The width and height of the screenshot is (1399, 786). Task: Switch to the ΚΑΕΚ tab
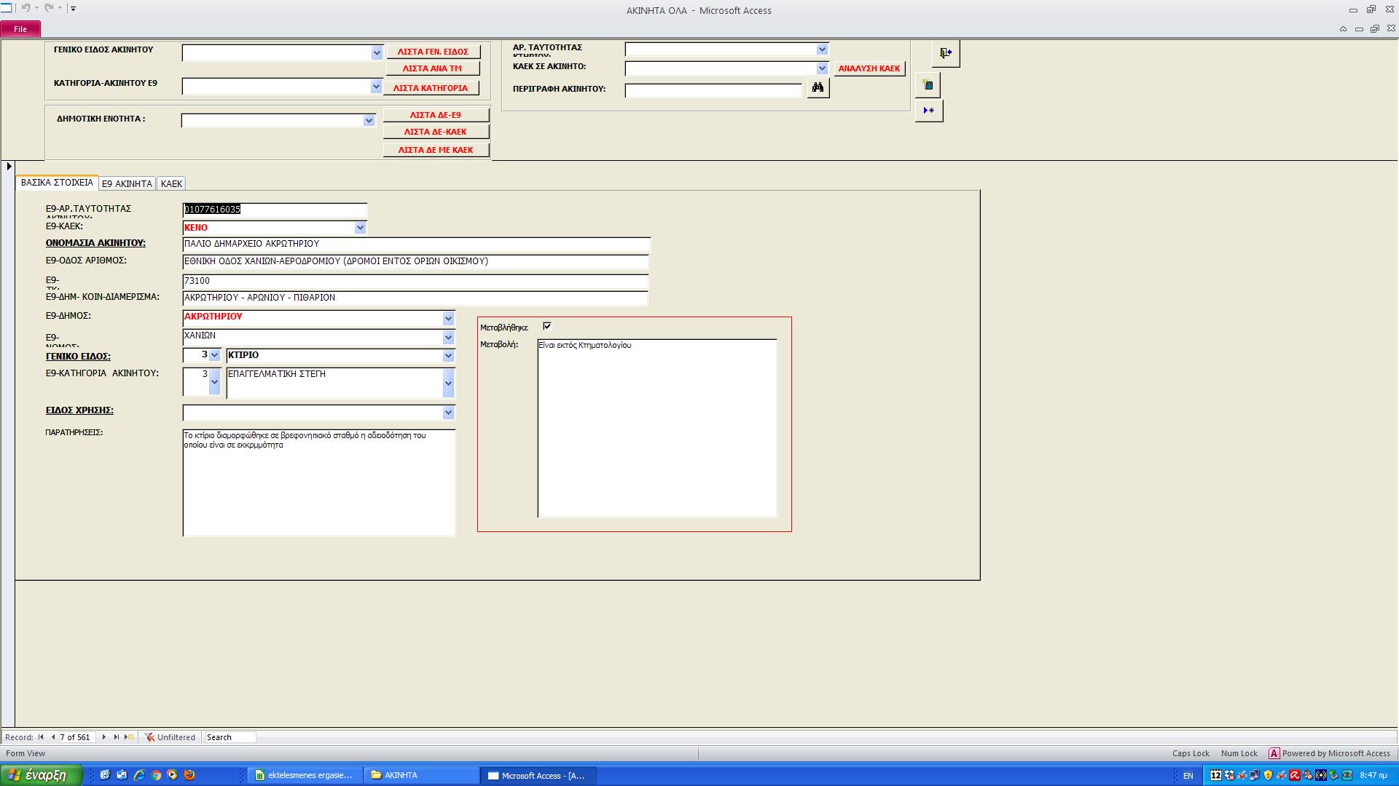coord(171,183)
